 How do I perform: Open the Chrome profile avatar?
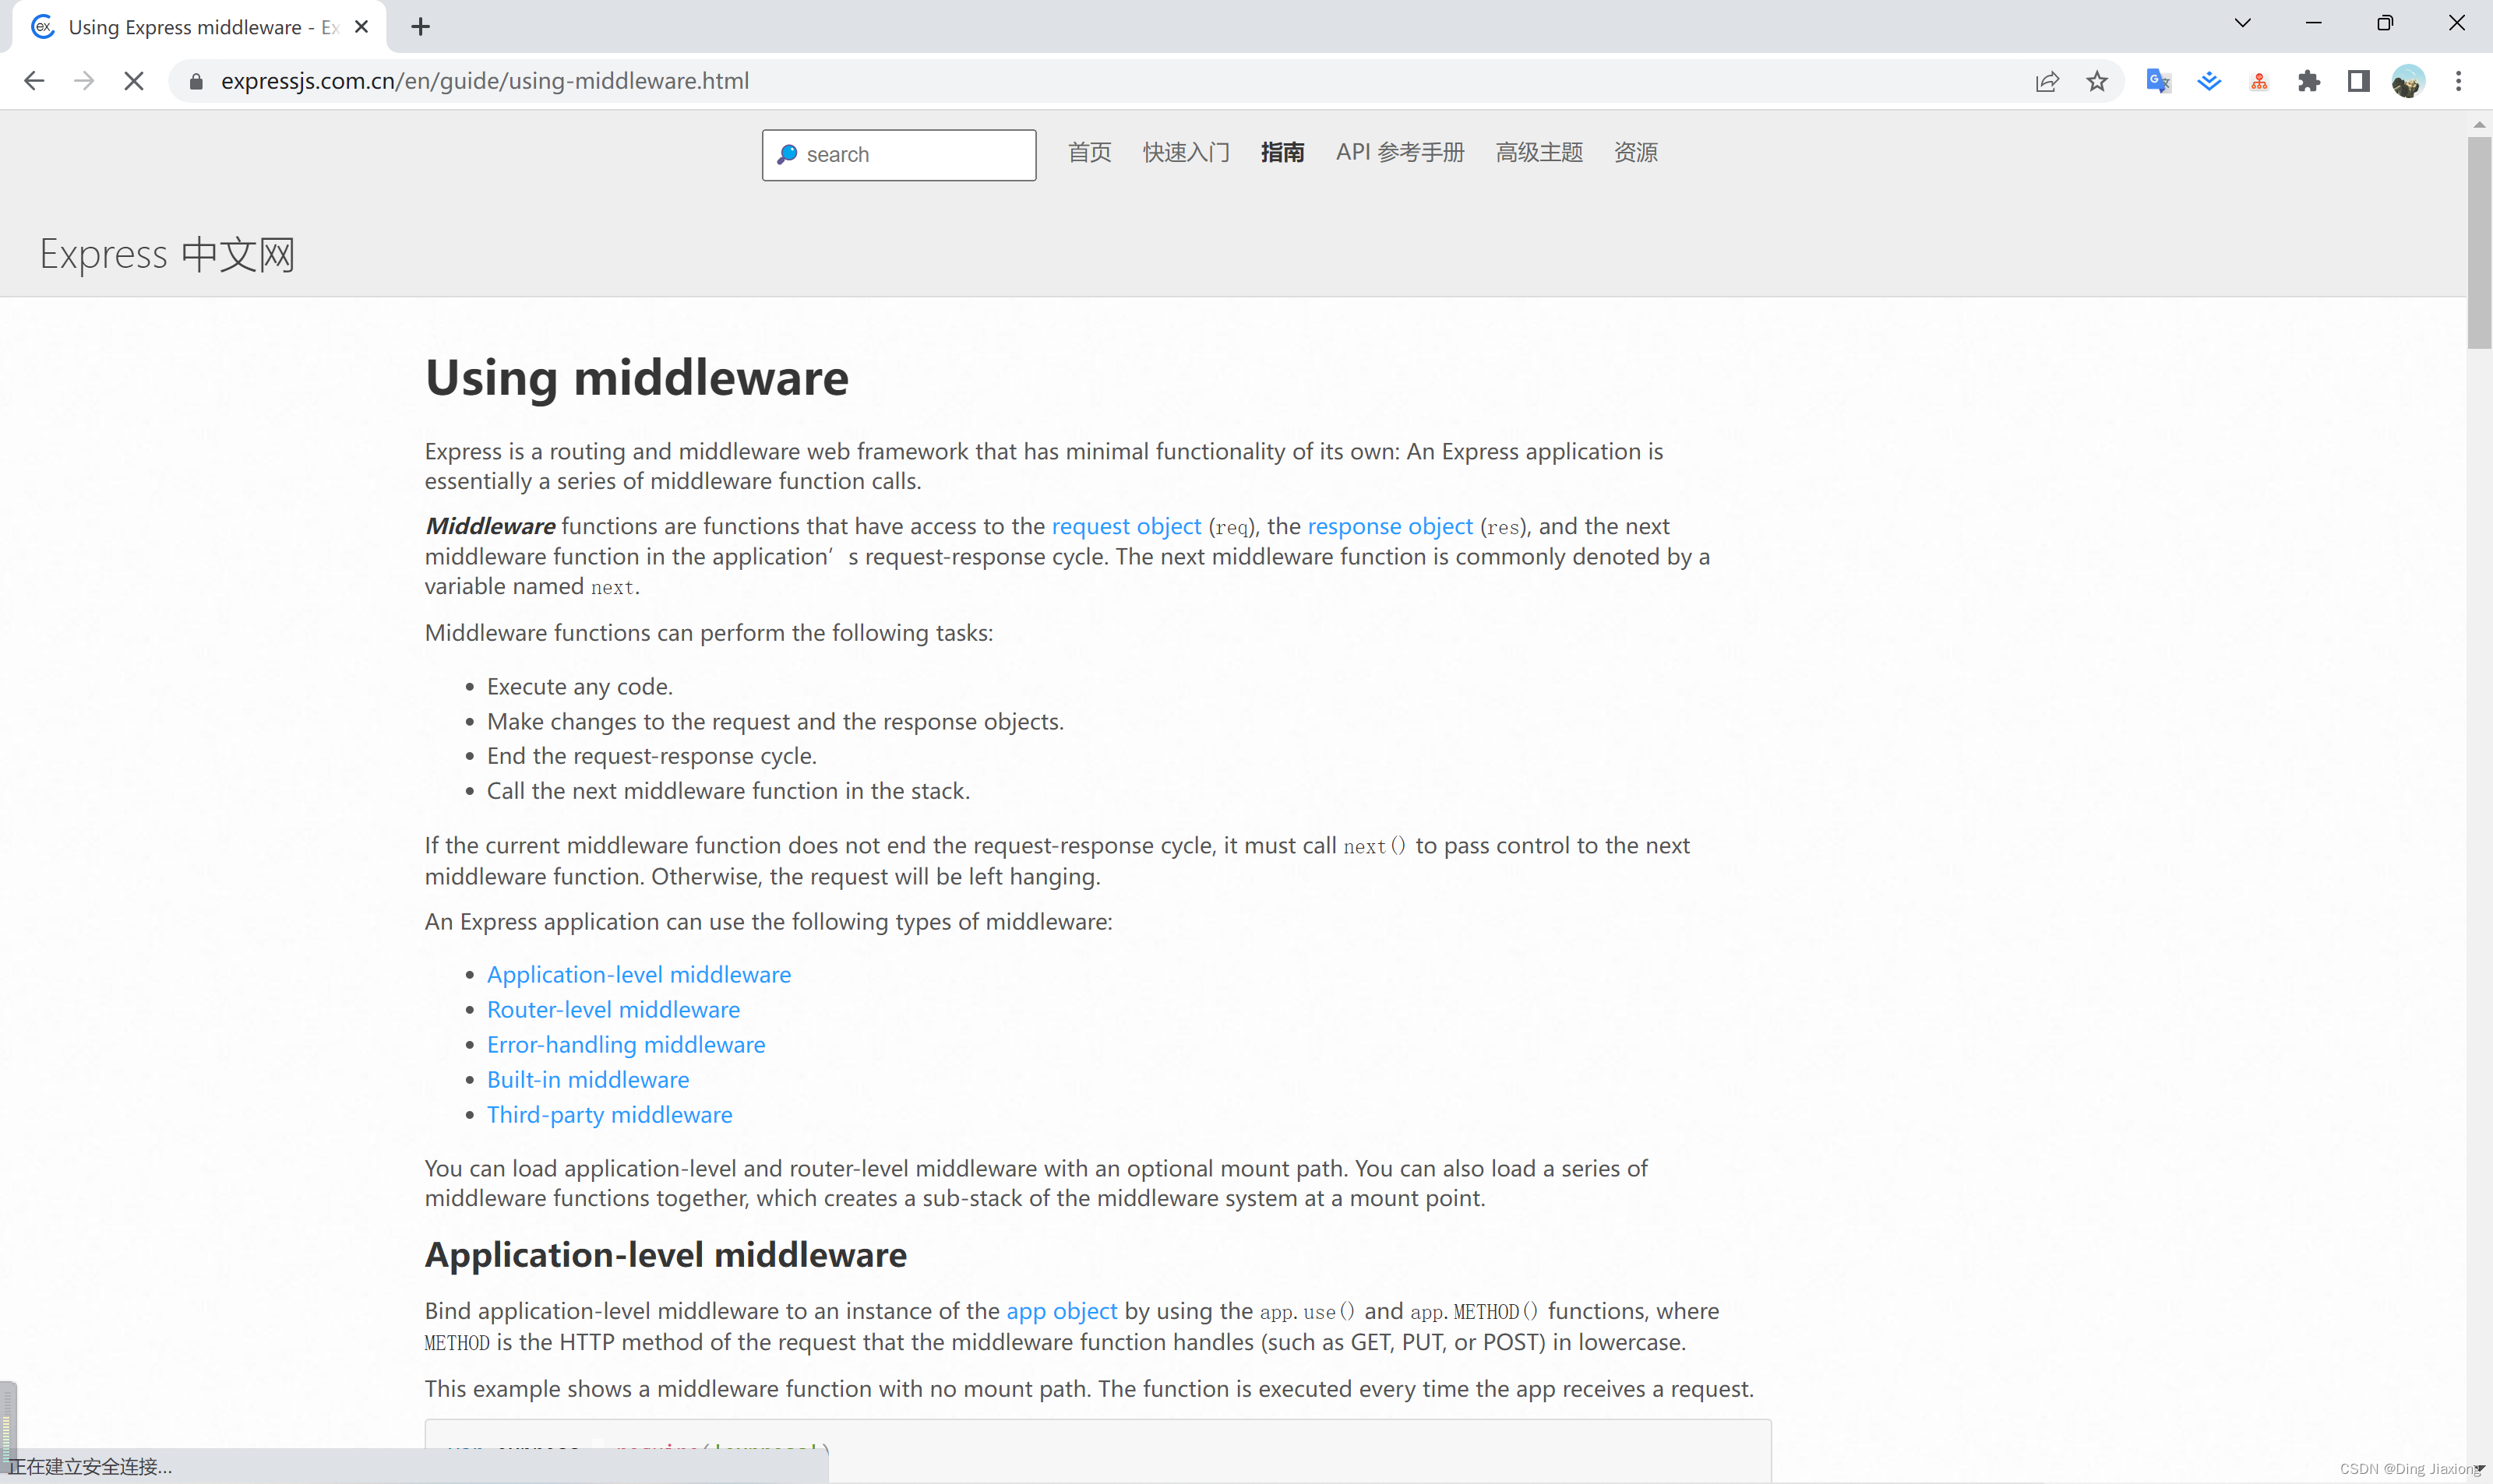[2408, 81]
